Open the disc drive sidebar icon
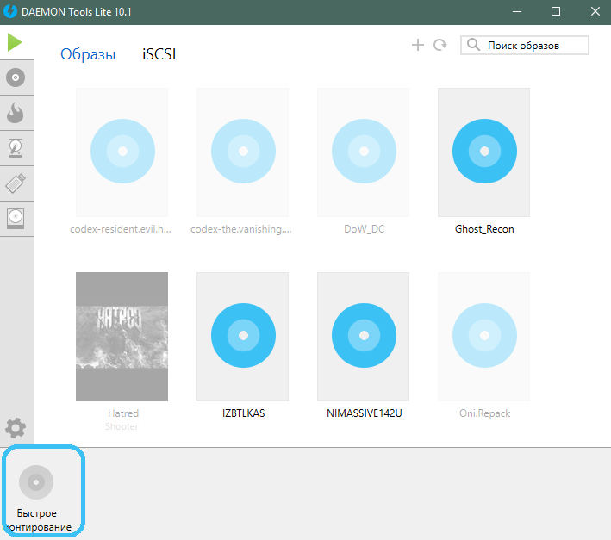 16,218
